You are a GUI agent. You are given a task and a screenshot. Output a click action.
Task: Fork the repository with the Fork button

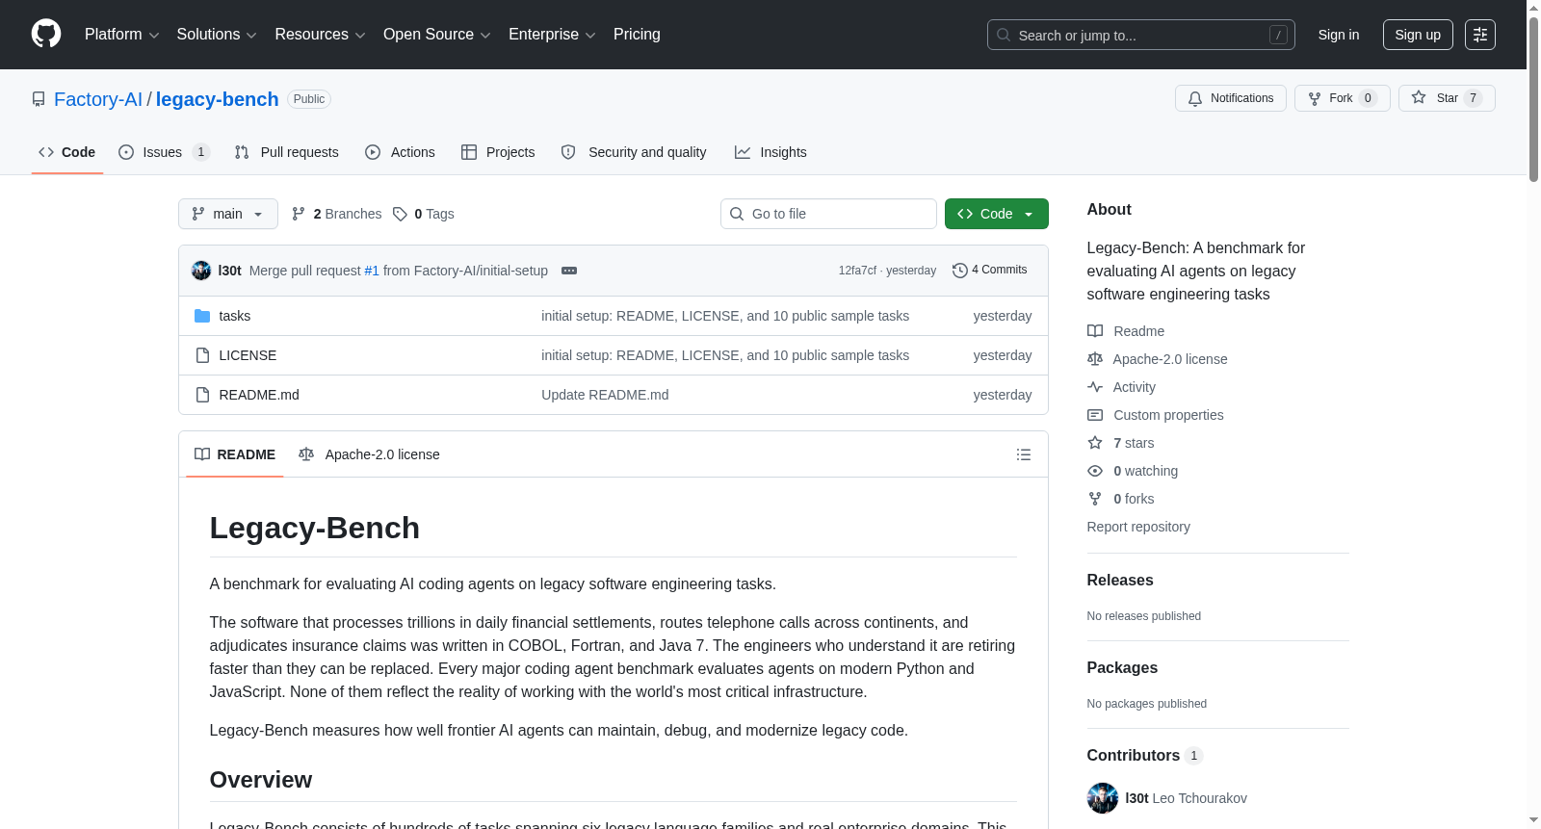click(1343, 98)
